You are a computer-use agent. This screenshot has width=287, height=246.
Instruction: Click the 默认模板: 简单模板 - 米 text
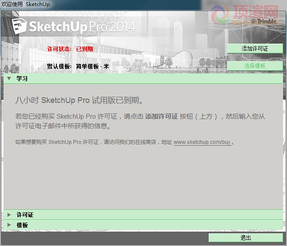coord(78,66)
